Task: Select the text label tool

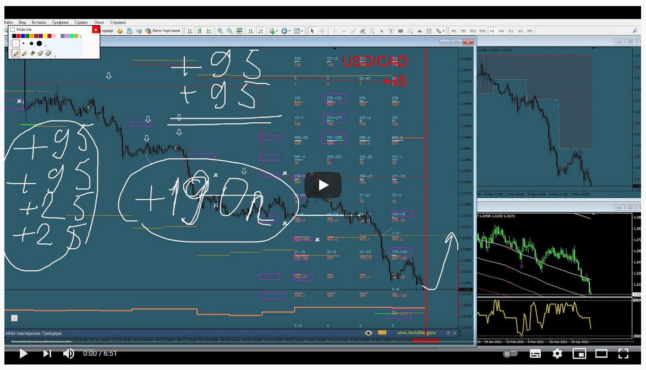Action: coord(391,31)
